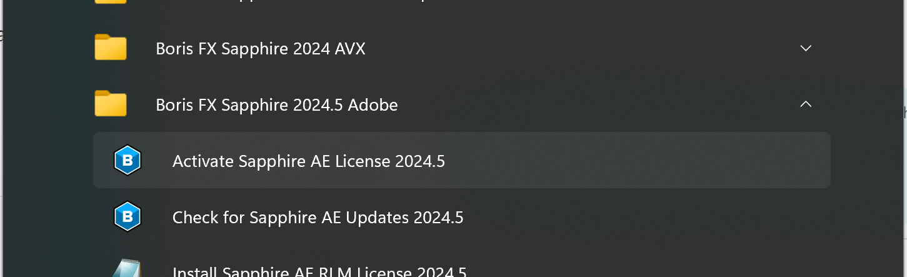Click the partially visible folder icon at the top
This screenshot has height=277, width=907.
[111, 2]
